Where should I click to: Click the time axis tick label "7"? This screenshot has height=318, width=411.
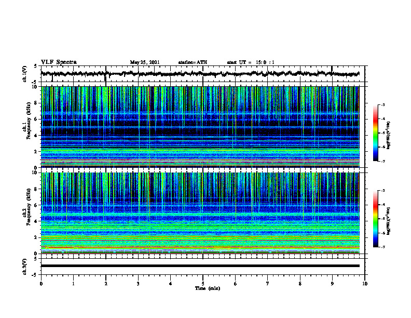[268, 284]
